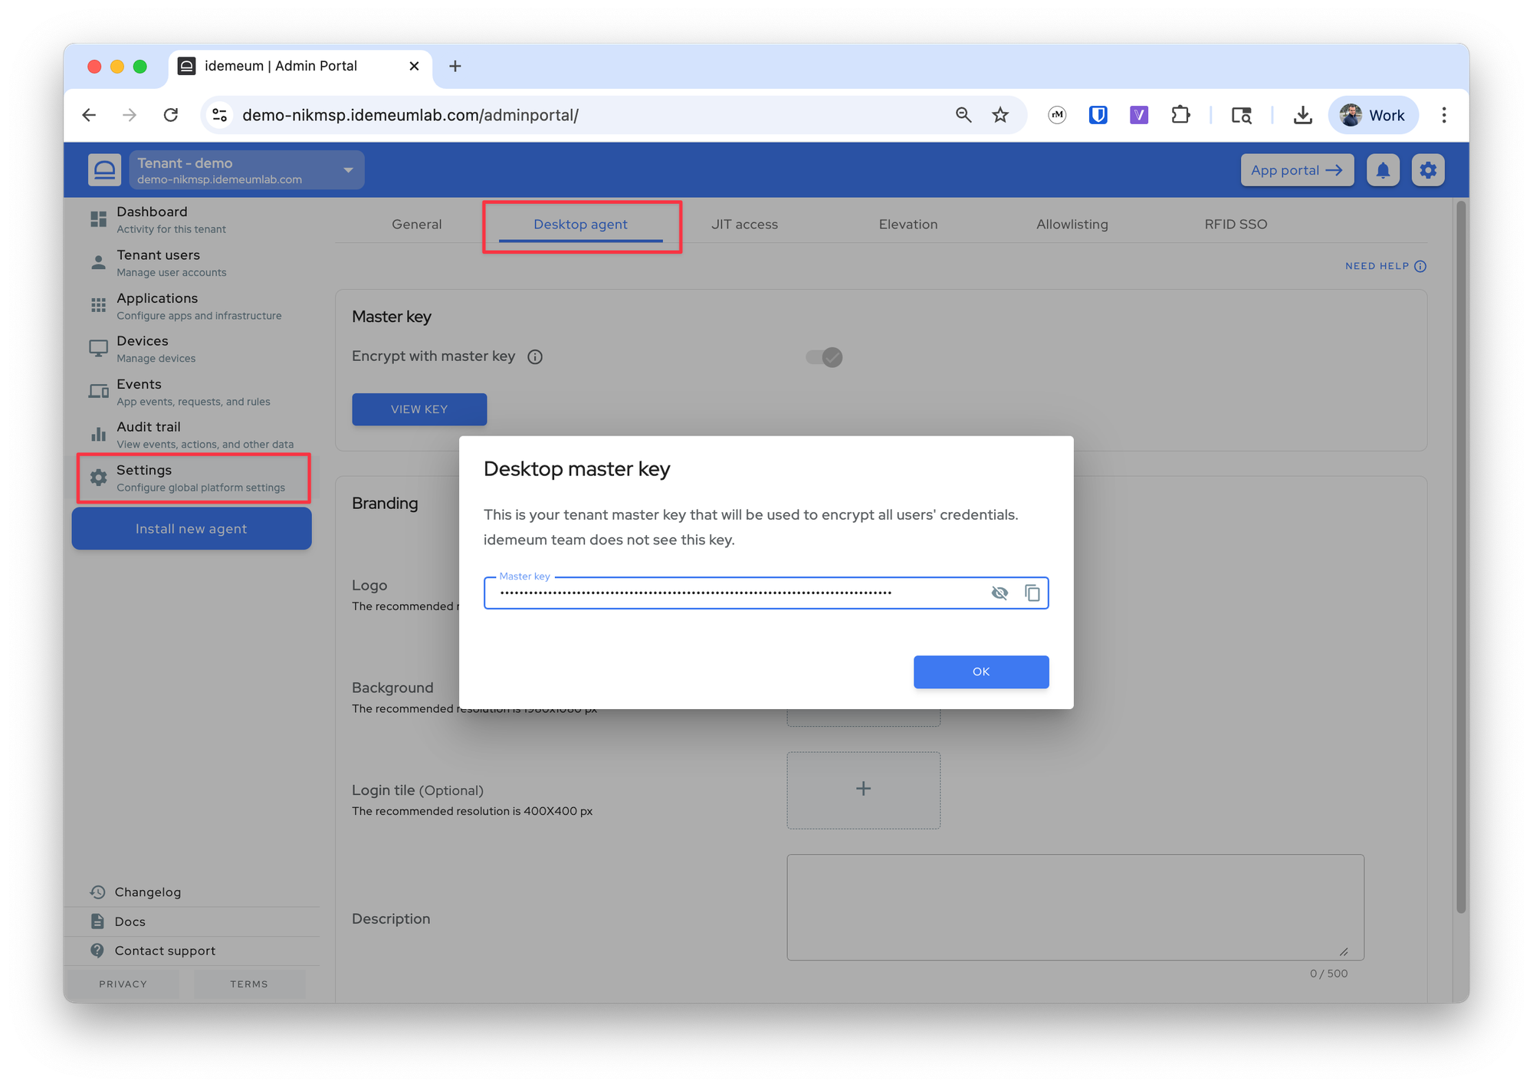This screenshot has width=1533, height=1087.
Task: Toggle master key visibility eye icon
Action: [x=999, y=593]
